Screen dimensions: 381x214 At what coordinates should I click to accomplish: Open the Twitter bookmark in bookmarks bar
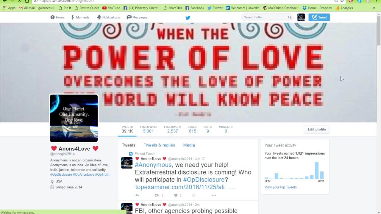click(215, 8)
